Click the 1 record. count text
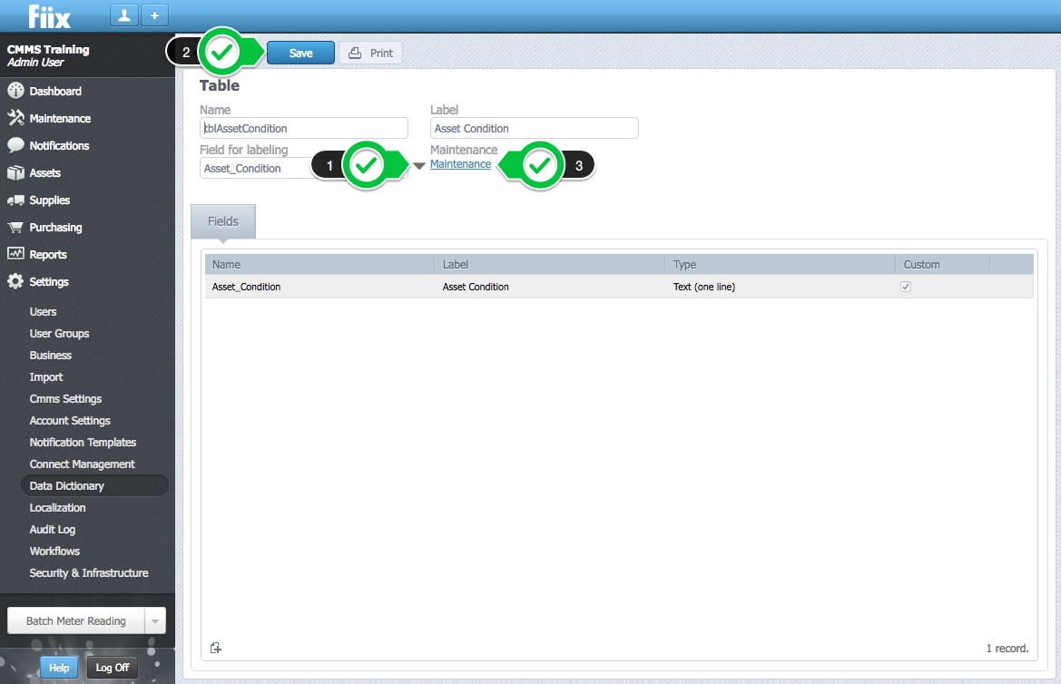 [x=1007, y=648]
